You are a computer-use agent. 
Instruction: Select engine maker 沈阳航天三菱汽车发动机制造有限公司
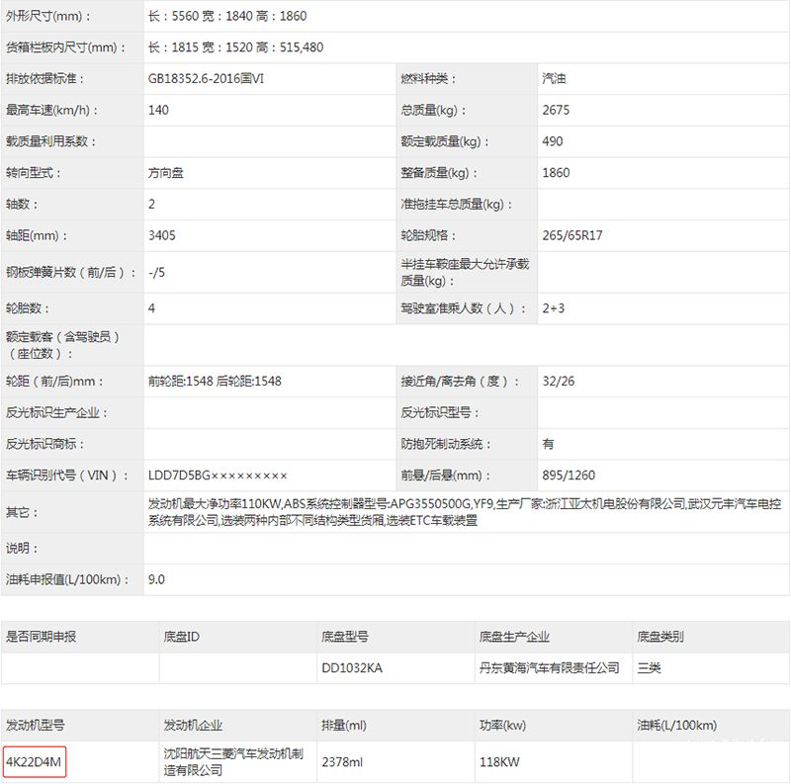tap(233, 762)
